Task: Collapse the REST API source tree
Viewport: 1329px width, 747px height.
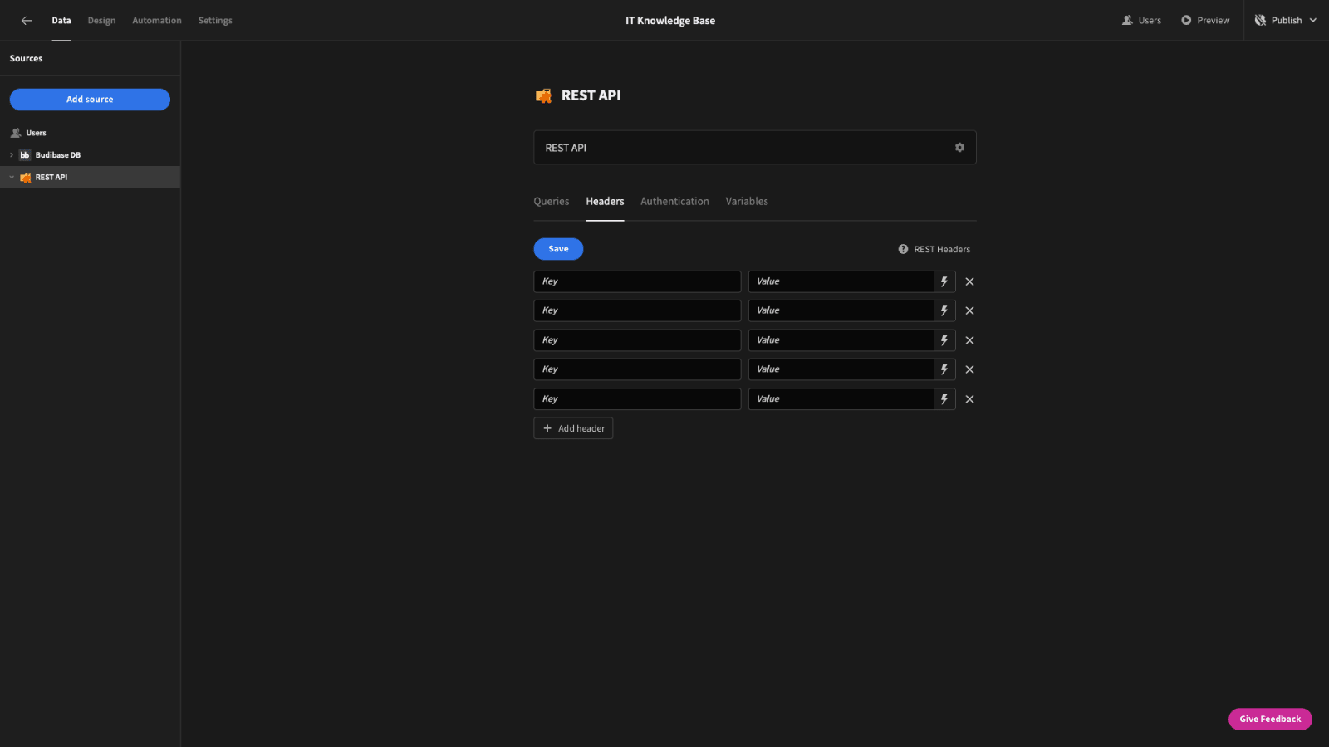Action: [x=12, y=178]
